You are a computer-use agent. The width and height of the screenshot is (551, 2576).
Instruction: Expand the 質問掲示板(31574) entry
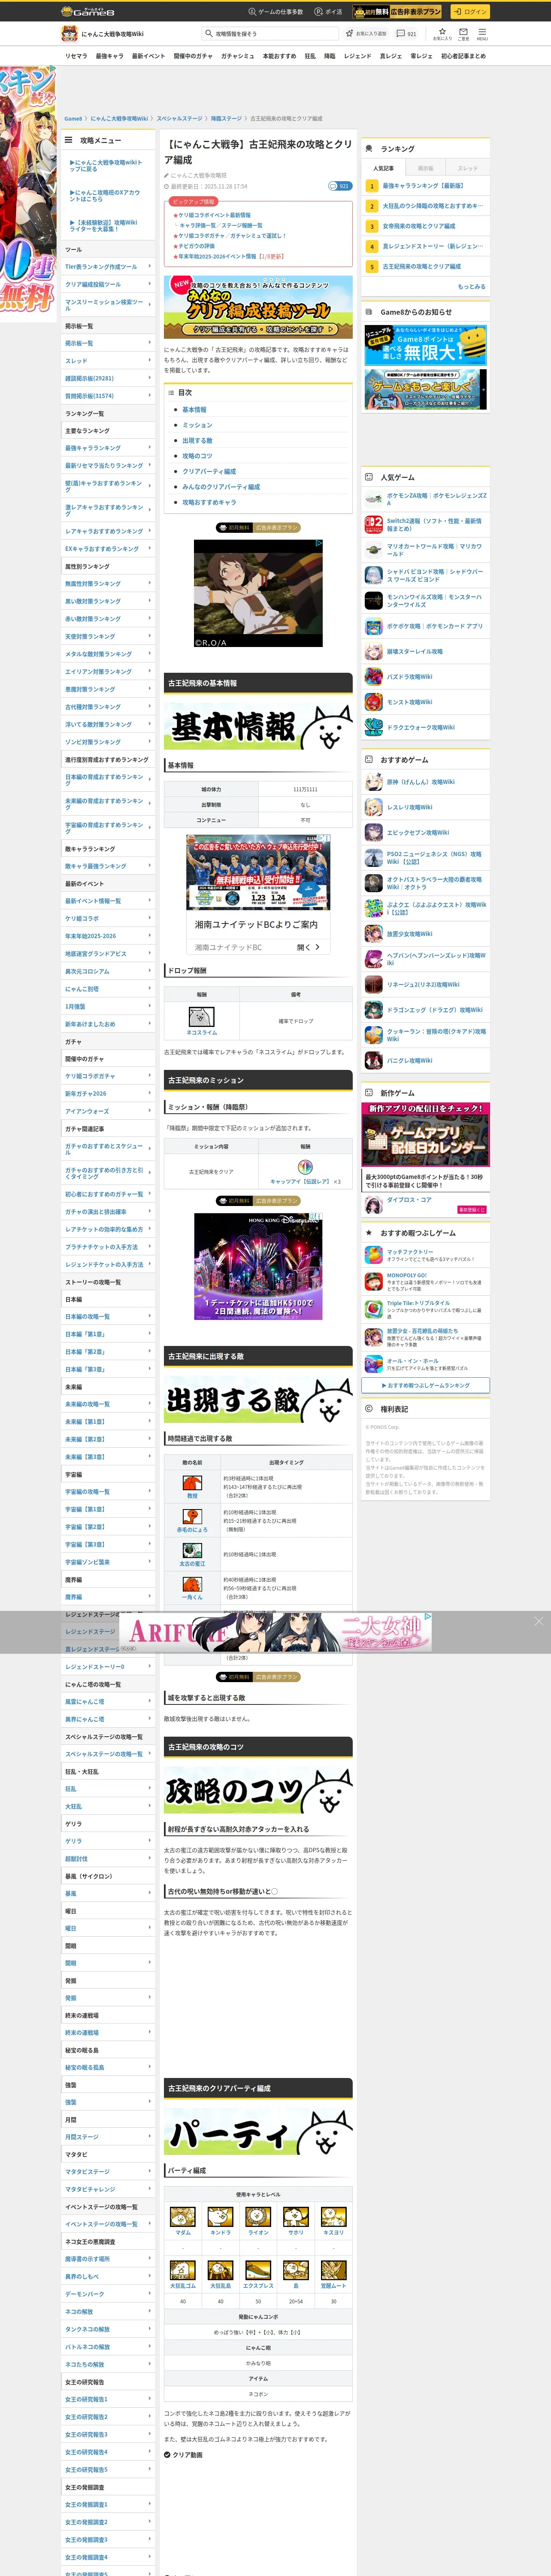coord(108,396)
